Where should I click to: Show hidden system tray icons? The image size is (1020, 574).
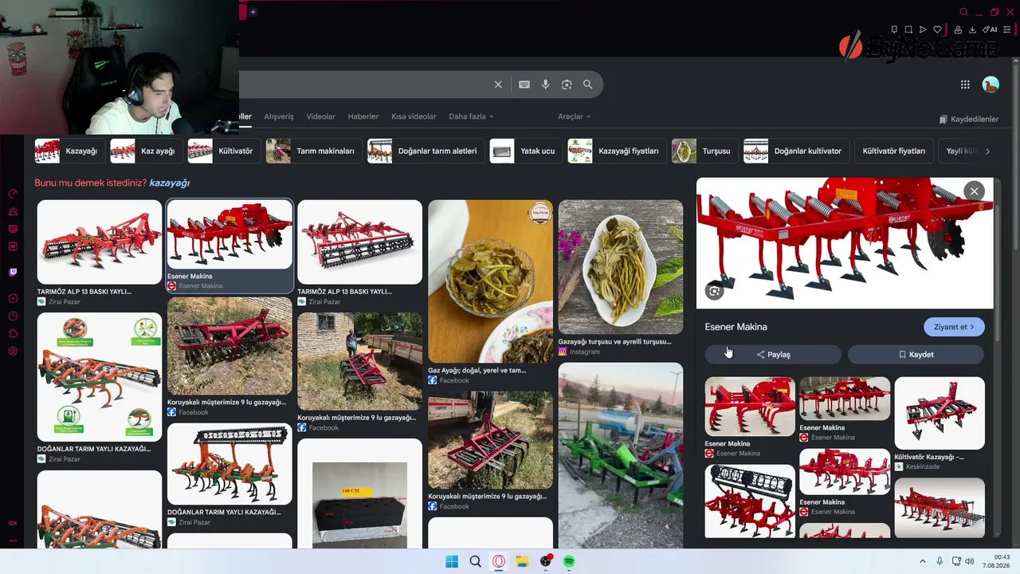tap(923, 561)
